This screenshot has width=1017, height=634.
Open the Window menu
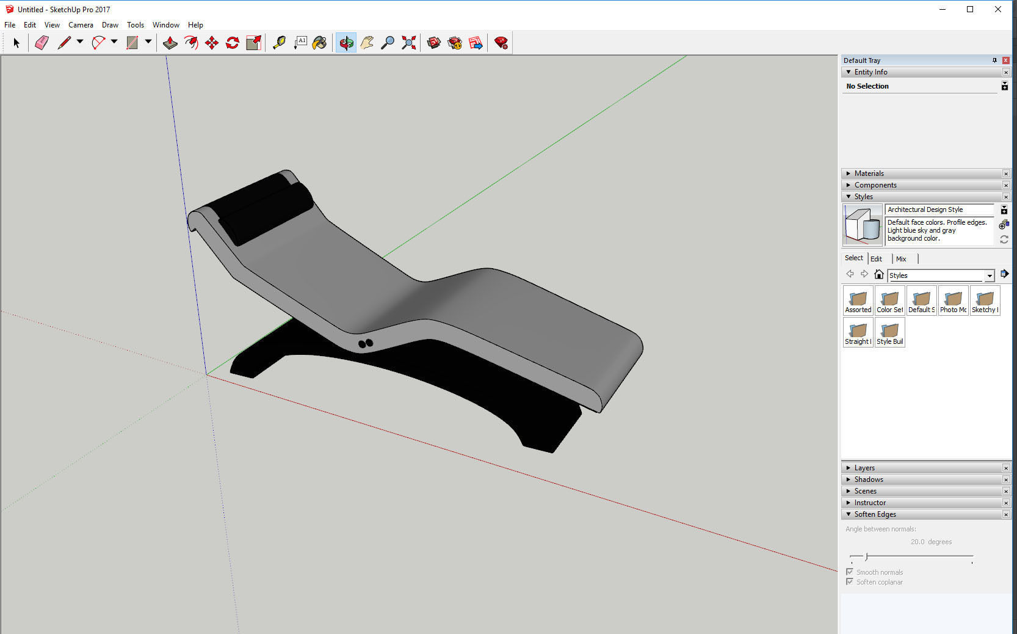[x=165, y=25]
